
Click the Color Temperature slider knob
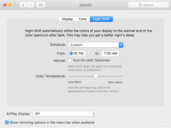tap(95, 76)
